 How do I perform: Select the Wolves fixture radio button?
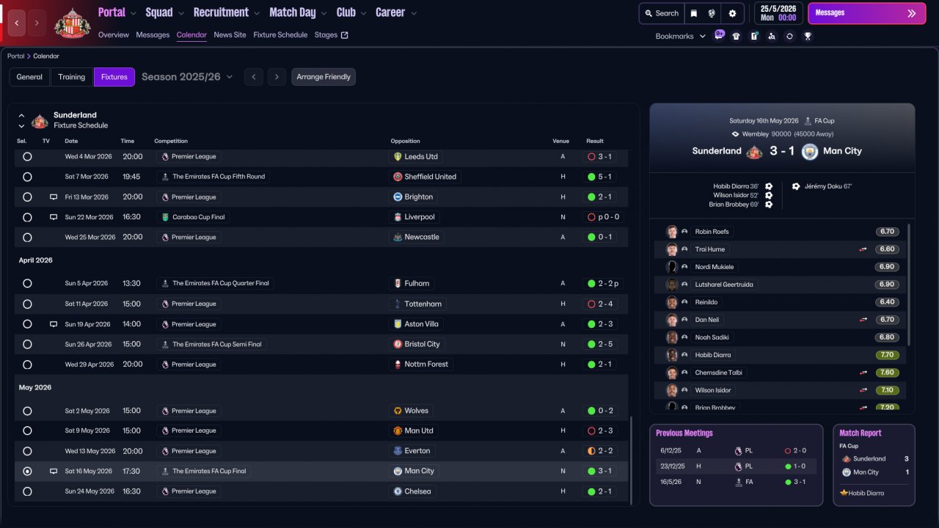tap(27, 411)
